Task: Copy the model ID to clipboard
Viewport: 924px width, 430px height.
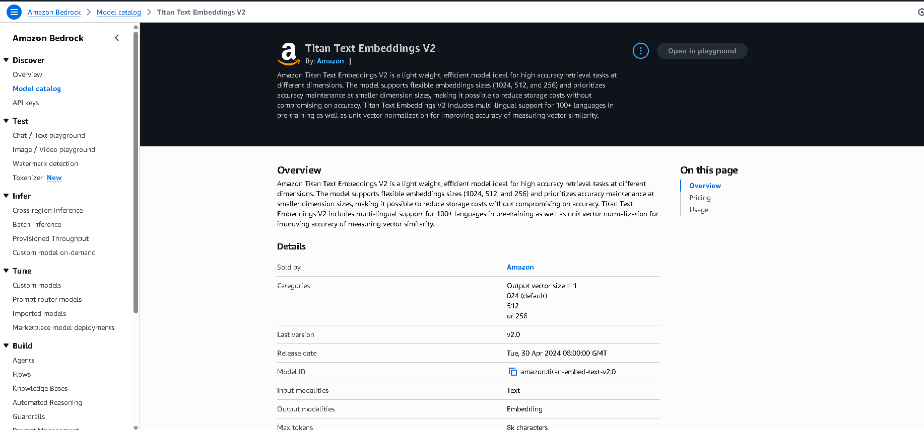Action: point(512,372)
